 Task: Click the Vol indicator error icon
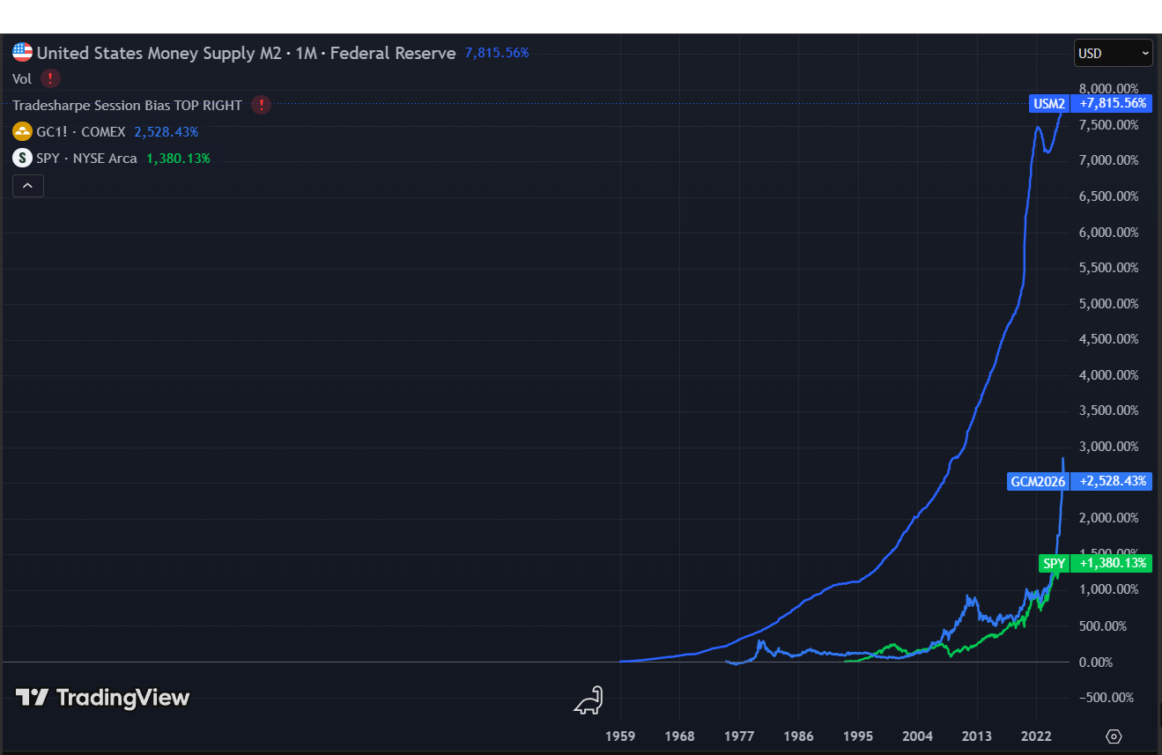pos(50,78)
